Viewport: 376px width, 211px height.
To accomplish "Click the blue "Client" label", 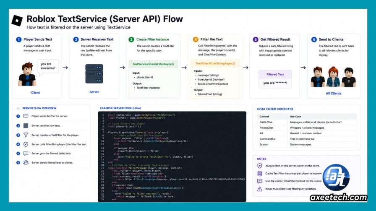I will tap(35, 93).
